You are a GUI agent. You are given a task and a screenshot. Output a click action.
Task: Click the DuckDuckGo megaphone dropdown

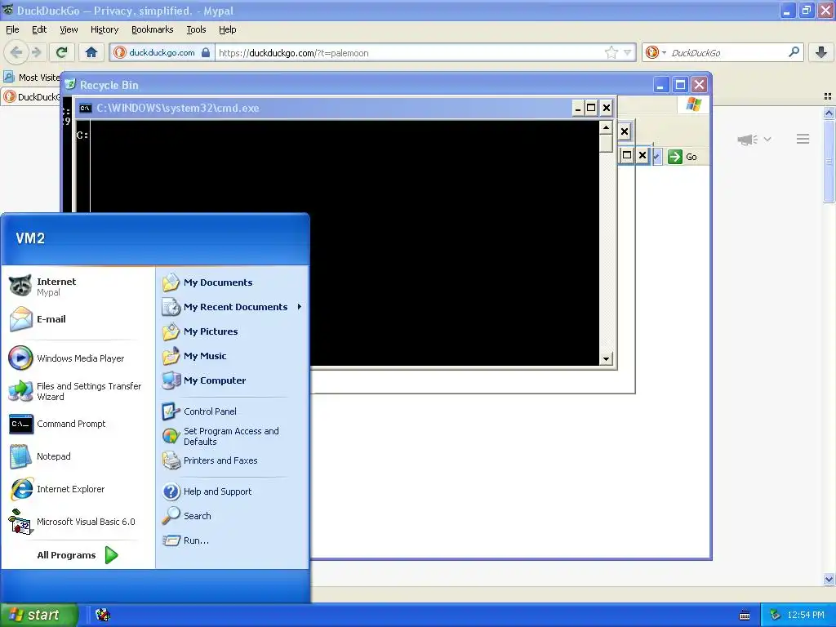click(x=754, y=140)
